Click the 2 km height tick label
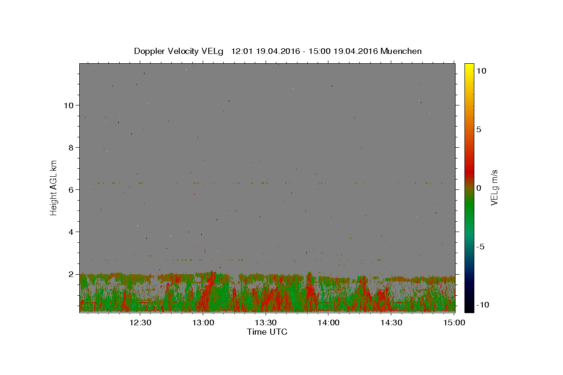Screen dimensions: 563x375 tap(71, 274)
